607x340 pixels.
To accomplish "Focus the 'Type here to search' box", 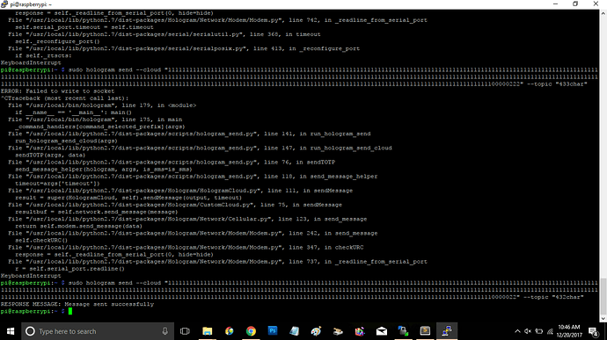I will click(x=98, y=331).
